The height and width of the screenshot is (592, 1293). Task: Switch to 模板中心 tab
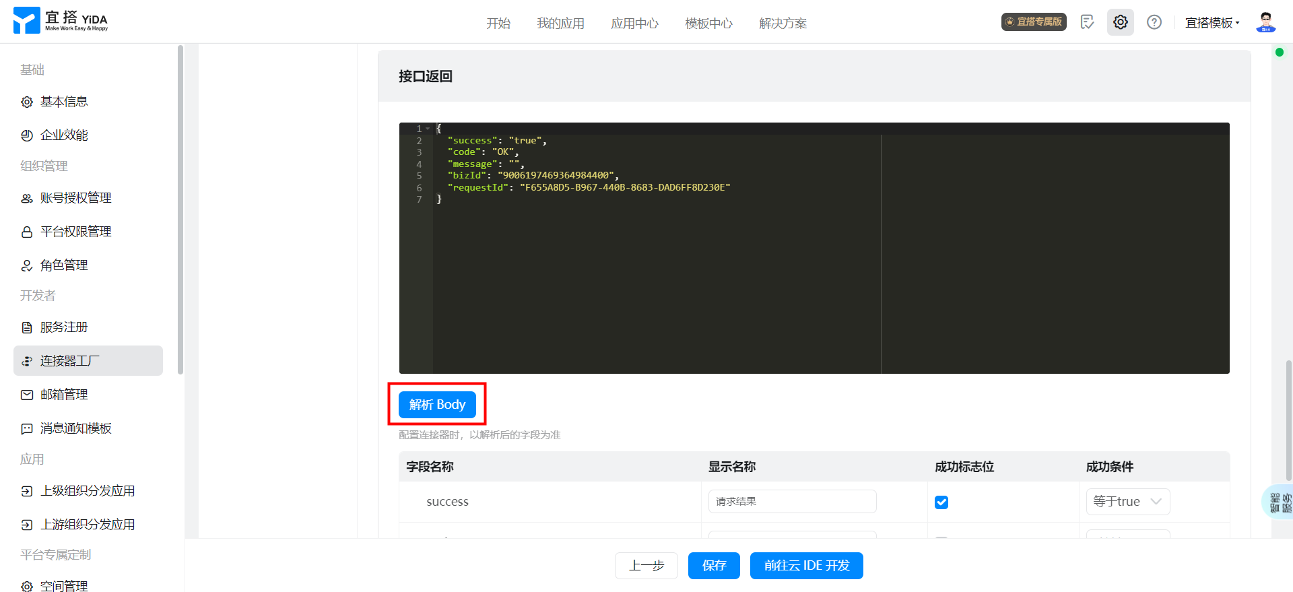pyautogui.click(x=708, y=24)
